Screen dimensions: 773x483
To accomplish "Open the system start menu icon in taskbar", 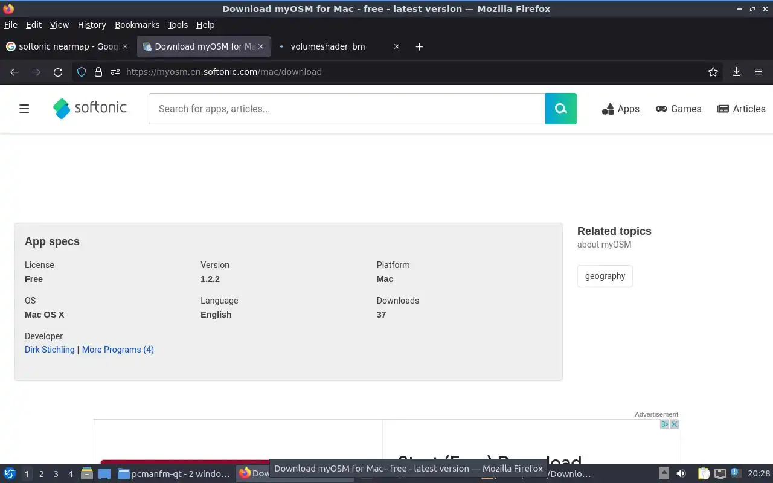I will click(x=10, y=474).
